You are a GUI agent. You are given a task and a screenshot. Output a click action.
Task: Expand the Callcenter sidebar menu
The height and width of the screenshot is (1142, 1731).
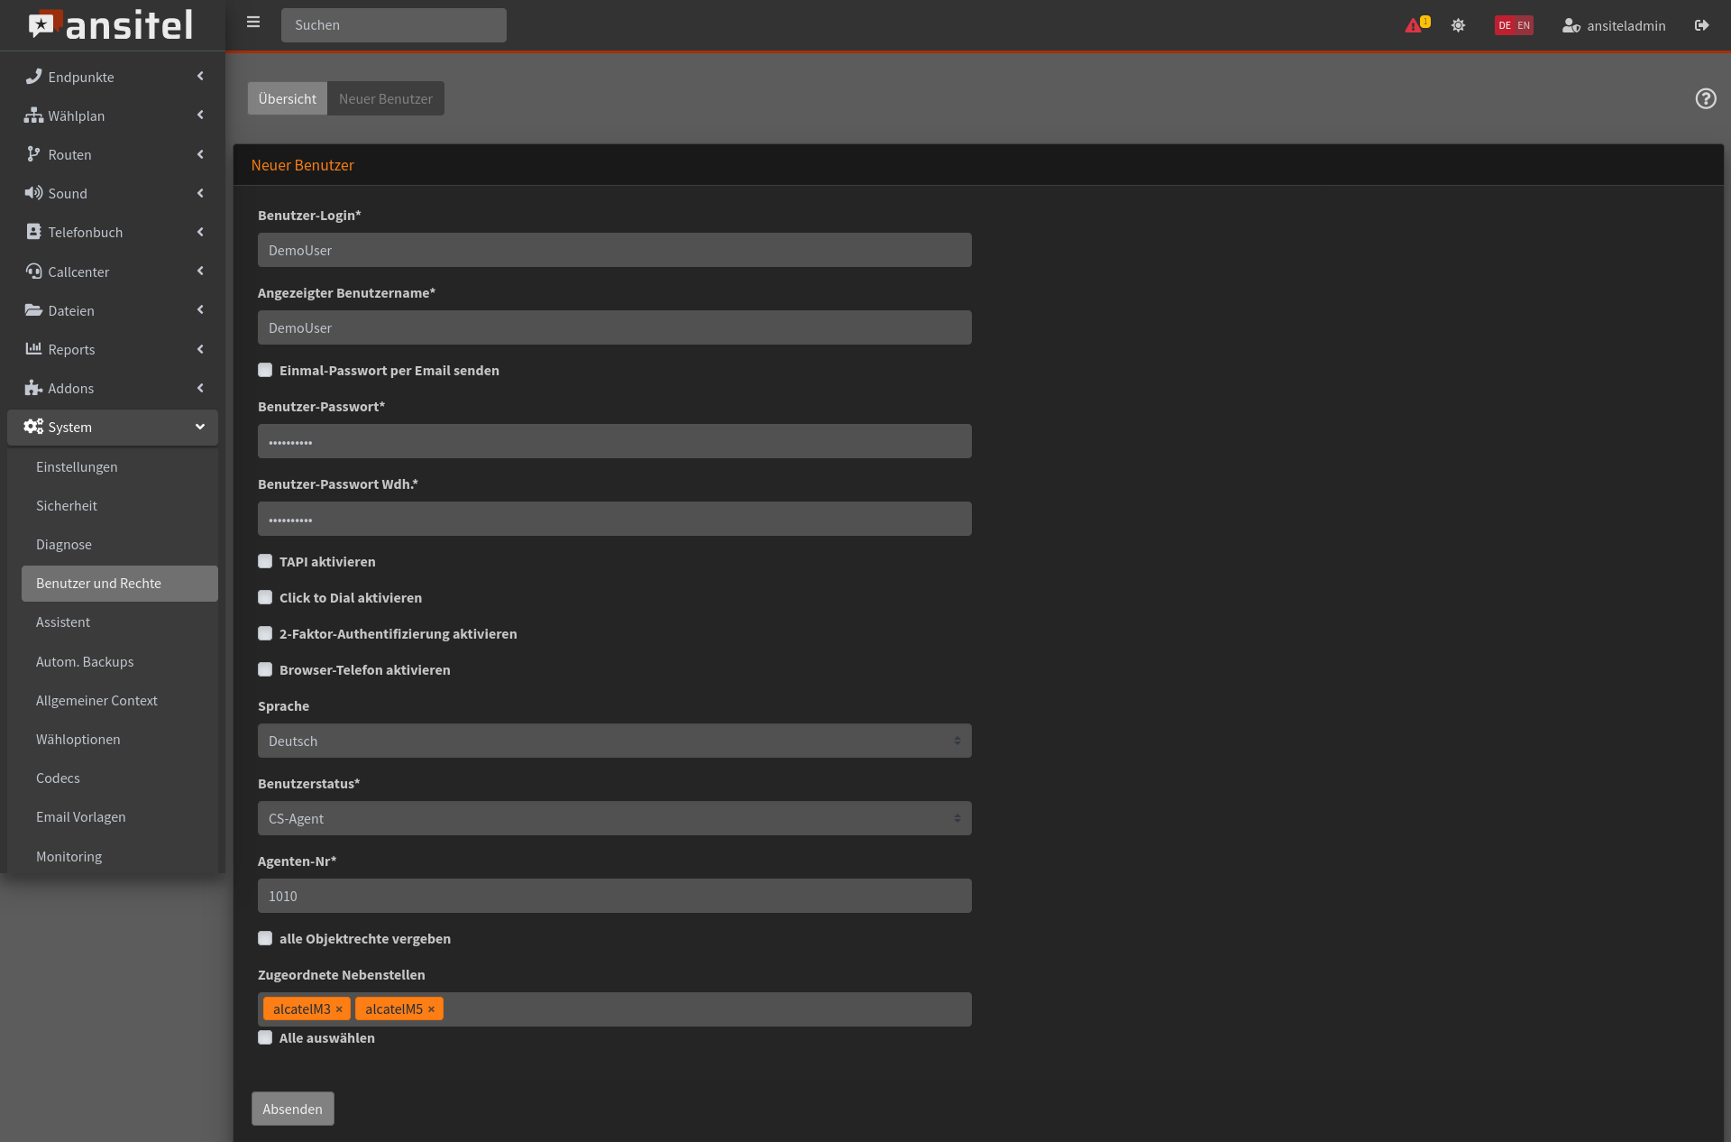tap(113, 272)
